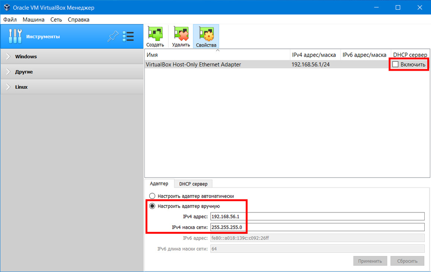Open the Машина menu

(33, 19)
